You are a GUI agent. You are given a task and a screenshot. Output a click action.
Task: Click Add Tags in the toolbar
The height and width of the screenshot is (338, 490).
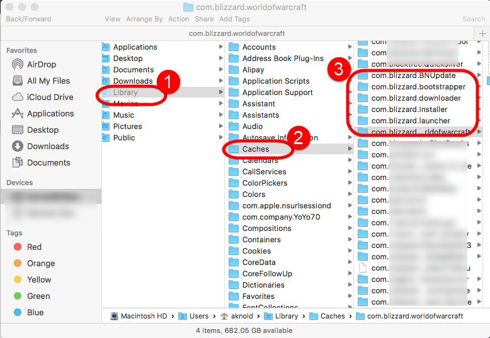pyautogui.click(x=234, y=19)
